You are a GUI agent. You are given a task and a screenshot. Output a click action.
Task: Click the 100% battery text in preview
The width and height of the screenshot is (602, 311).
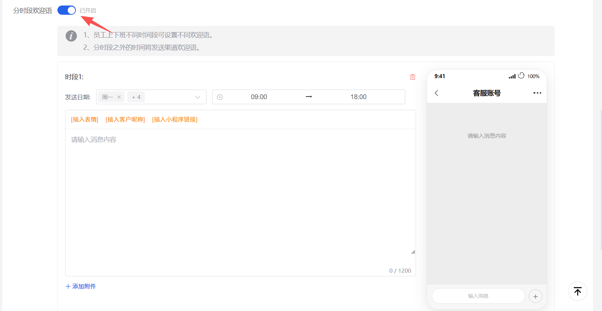(533, 76)
